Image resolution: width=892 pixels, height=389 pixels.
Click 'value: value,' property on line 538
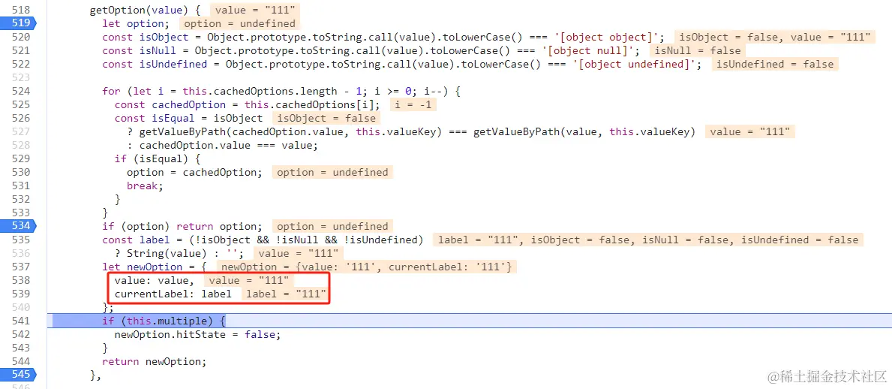154,280
